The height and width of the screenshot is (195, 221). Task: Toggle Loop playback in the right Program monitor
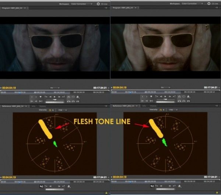(x=179, y=97)
